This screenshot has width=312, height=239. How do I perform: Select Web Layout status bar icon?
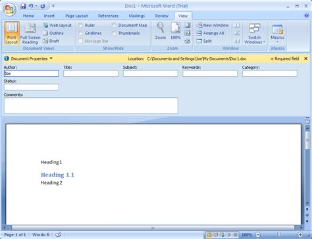coord(222,235)
